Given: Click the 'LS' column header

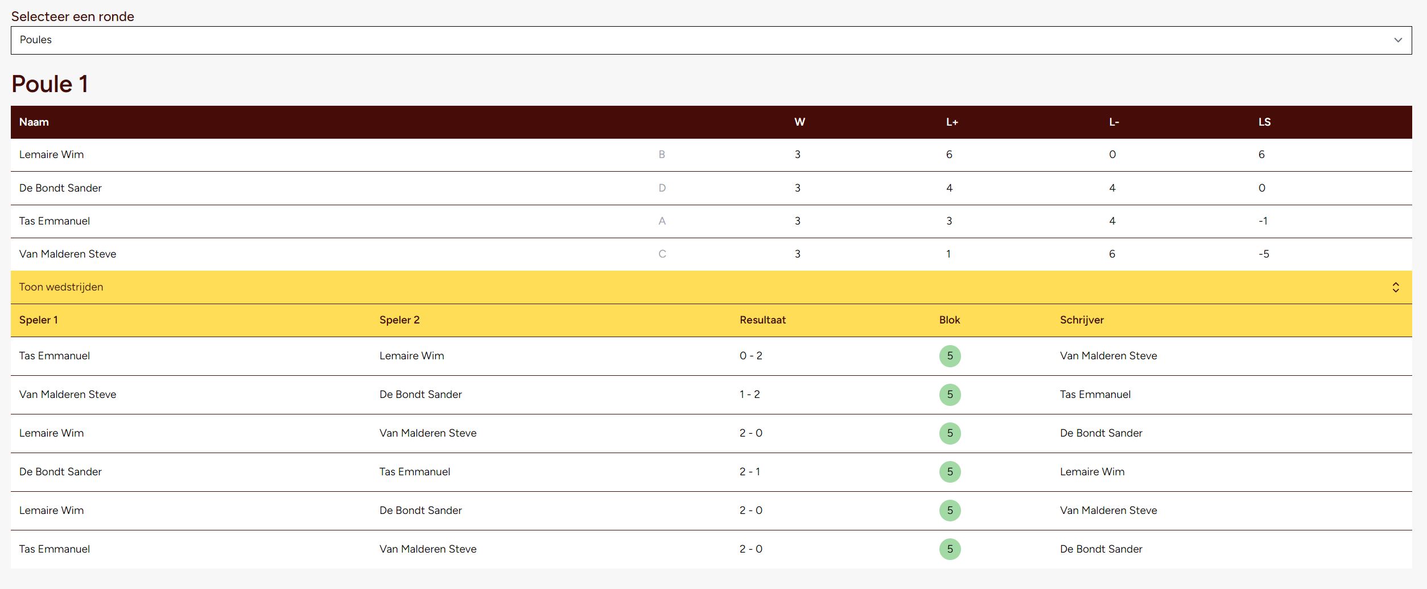Looking at the screenshot, I should 1264,122.
